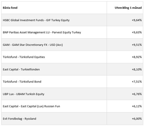144x126 pixels.
Task: Select Türkisfund Bond fund name
Action: 22,82
